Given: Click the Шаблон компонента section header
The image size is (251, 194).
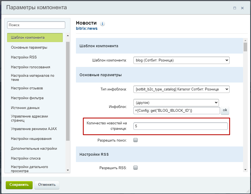Looking at the screenshot, I should pyautogui.click(x=159, y=46).
